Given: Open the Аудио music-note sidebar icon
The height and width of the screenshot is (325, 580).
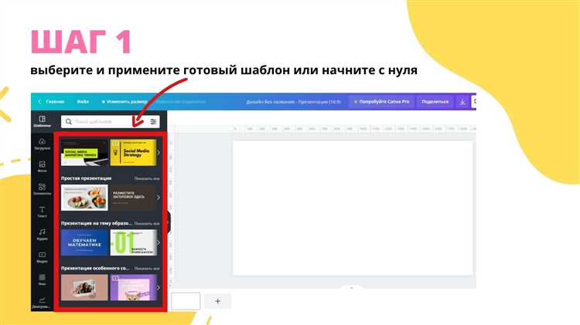Looking at the screenshot, I should tap(43, 235).
